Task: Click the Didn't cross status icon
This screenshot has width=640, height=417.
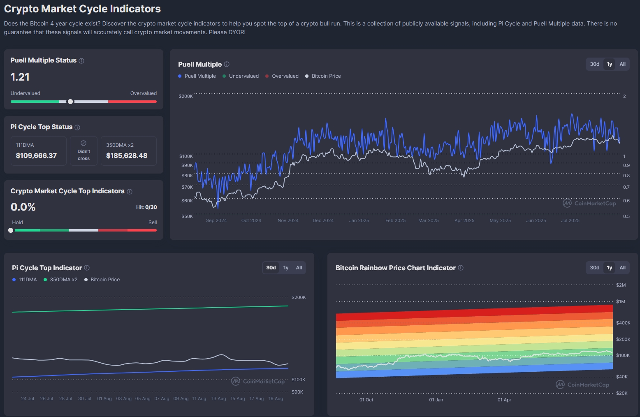Action: tap(83, 143)
